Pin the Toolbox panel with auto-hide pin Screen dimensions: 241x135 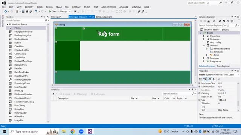[45, 16]
